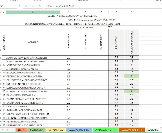Screen dimensions: 162x133
Task: Select cell with GUEVARA RODRIGUEZ JONATAN SILEM
Action: click(33, 114)
